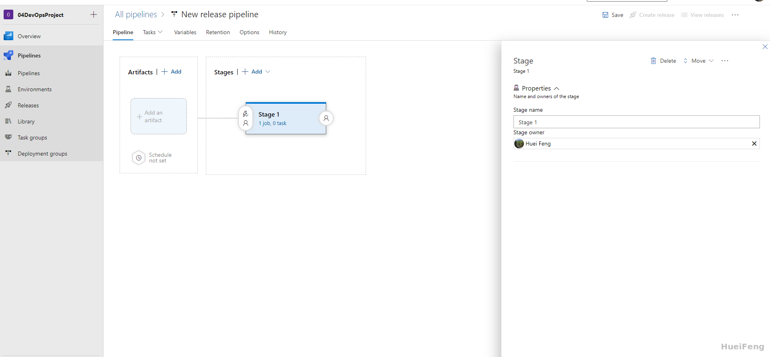Click the New release pipeline title
The image size is (770, 357).
220,14
